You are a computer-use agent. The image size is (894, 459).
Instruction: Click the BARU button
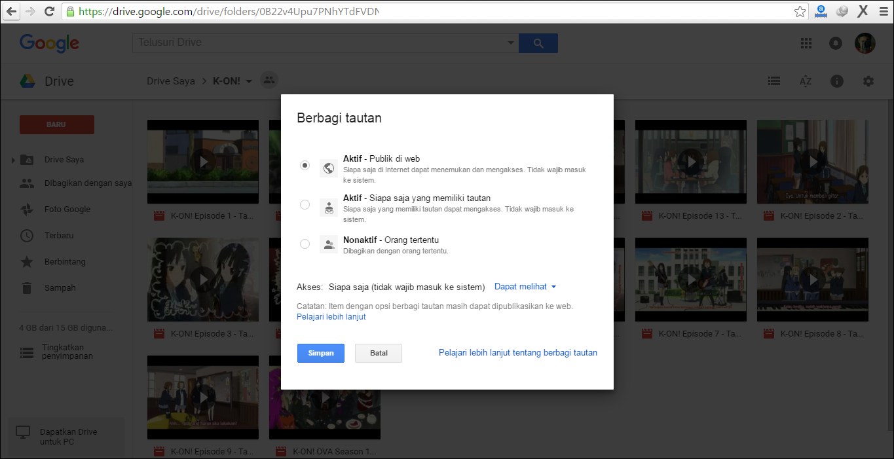pos(57,124)
